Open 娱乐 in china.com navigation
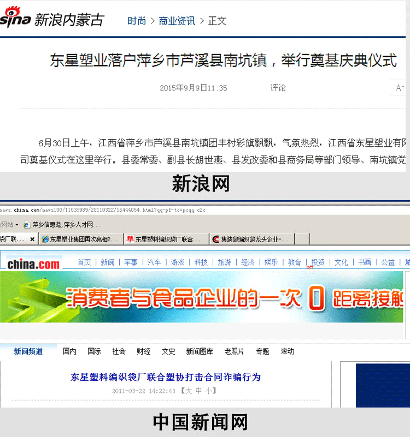The width and height of the screenshot is (410, 437). (271, 262)
